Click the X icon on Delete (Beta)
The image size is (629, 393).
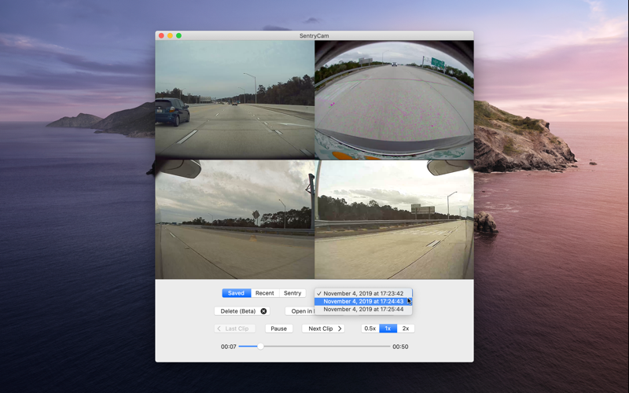(263, 311)
